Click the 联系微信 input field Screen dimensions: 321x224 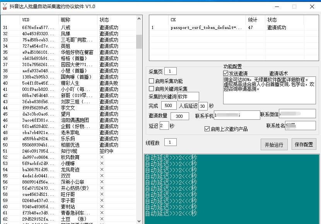(297, 114)
